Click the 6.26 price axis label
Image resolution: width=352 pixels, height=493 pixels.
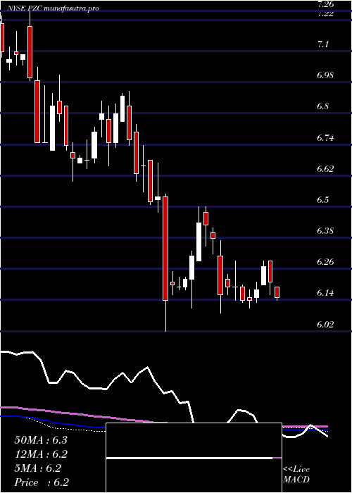325,261
